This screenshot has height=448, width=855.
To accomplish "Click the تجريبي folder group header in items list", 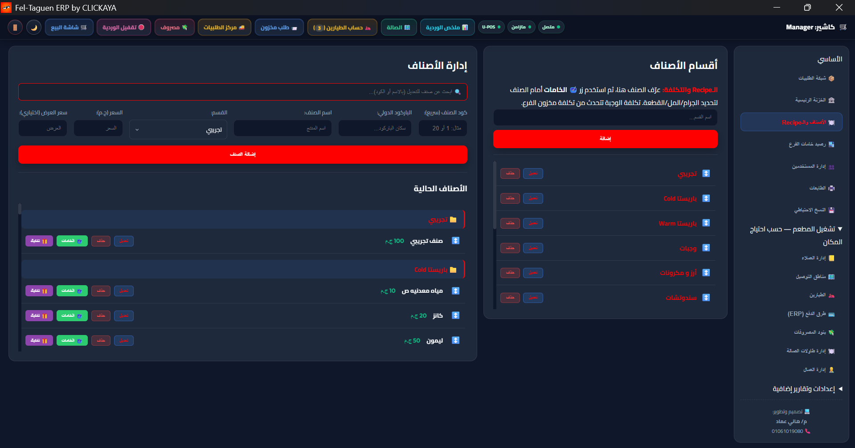I will click(243, 219).
